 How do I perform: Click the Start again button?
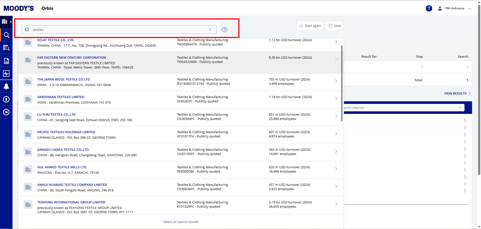point(310,26)
